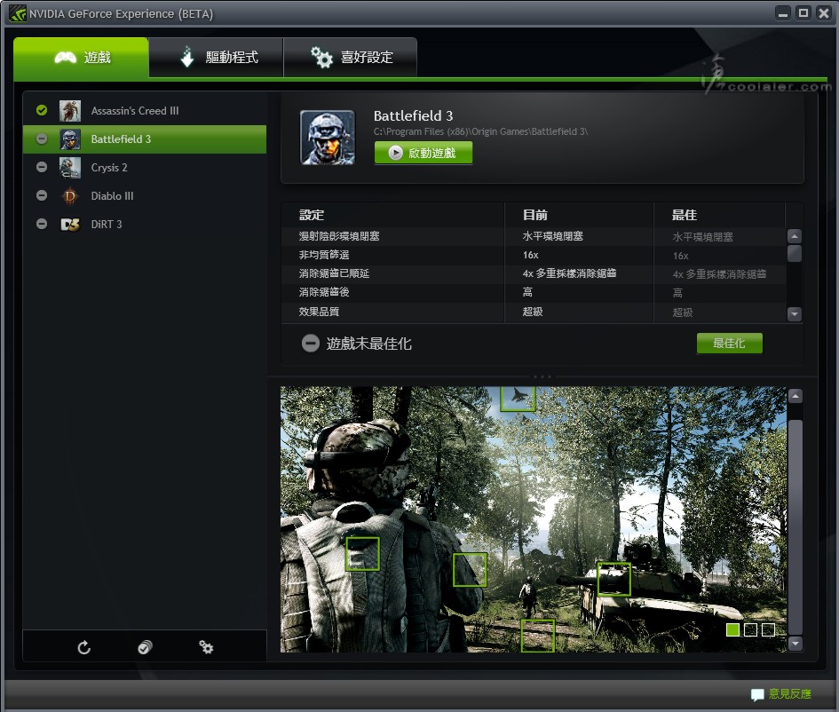Open the 意見反應 (Feedback) link
Image resolution: width=839 pixels, height=712 pixels.
click(790, 694)
